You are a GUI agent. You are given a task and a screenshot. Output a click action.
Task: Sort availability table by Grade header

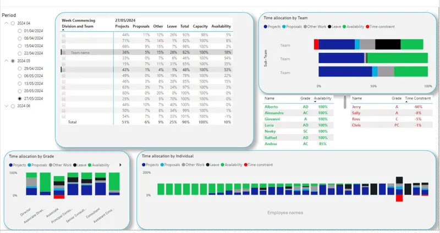click(305, 98)
